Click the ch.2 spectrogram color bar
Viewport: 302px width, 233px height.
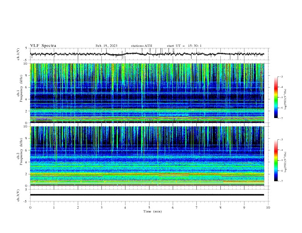click(276, 160)
